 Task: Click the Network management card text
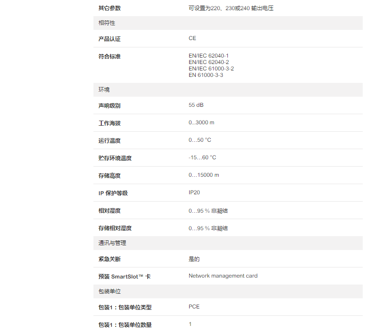pyautogui.click(x=223, y=276)
